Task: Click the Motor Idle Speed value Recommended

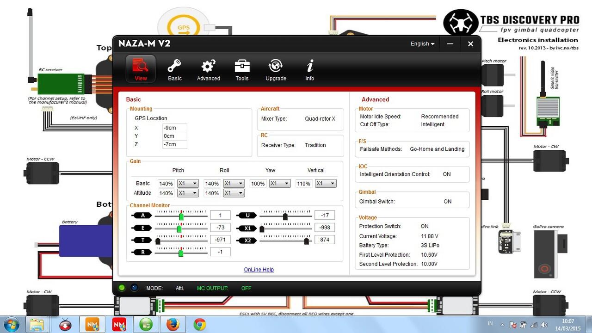Action: [440, 117]
